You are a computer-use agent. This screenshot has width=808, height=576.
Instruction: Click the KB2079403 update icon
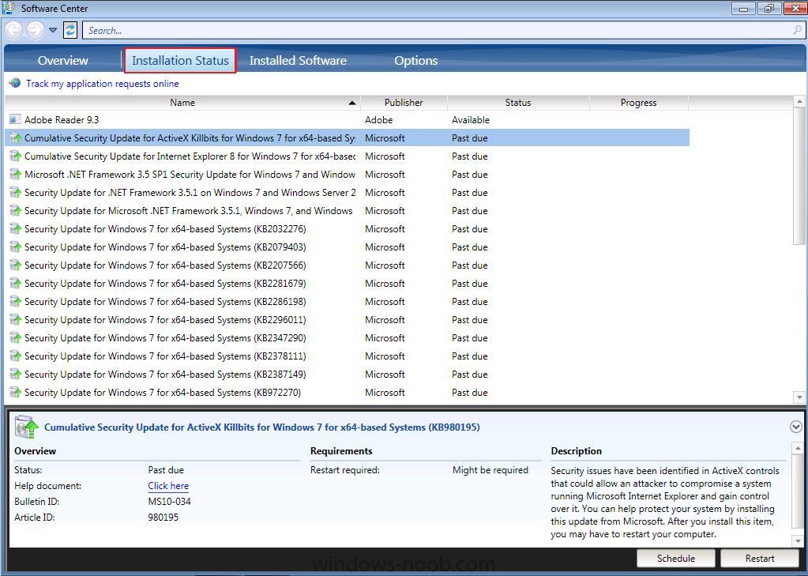(16, 247)
